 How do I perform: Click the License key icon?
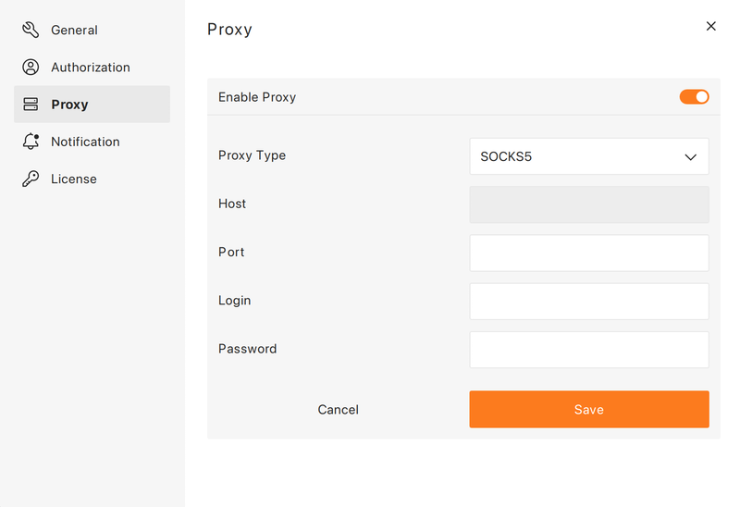[x=31, y=179]
